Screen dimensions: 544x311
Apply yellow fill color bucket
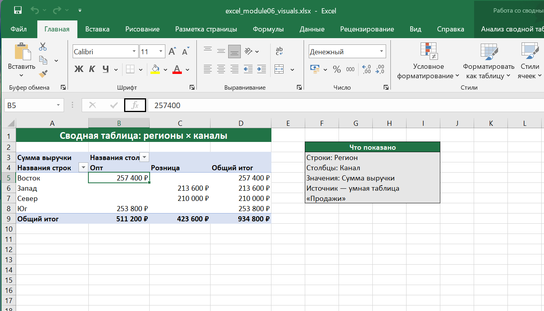(x=156, y=69)
